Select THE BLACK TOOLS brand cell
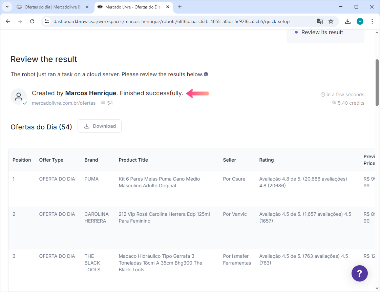The width and height of the screenshot is (380, 292). [x=92, y=263]
